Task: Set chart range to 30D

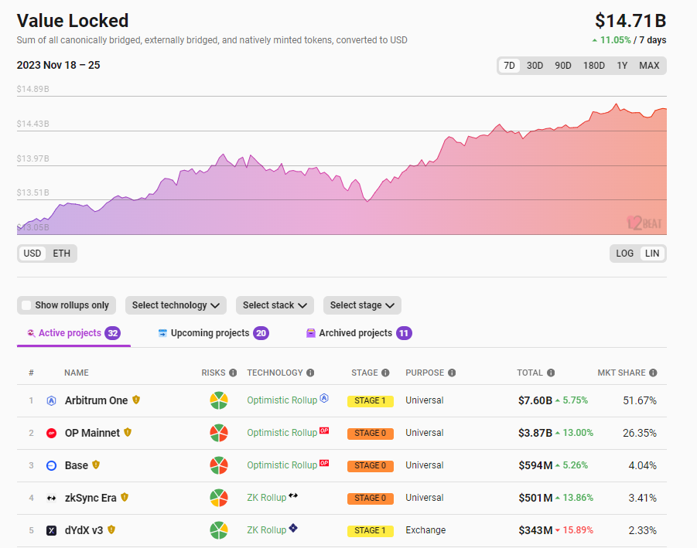Action: [x=535, y=66]
